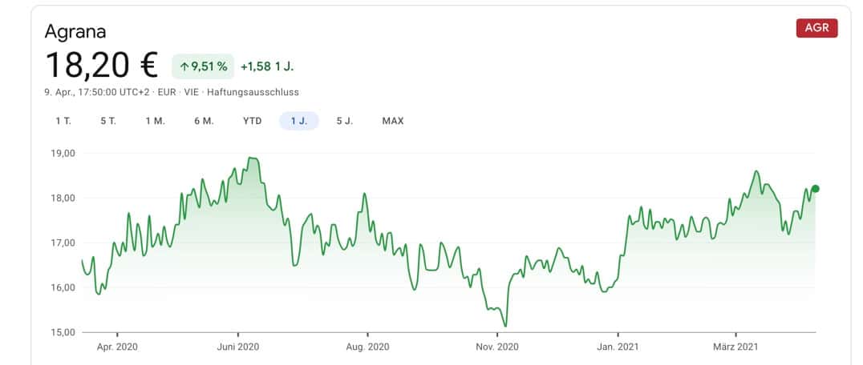
Task: Click the Apr. 2020 axis label
Action: [x=117, y=347]
